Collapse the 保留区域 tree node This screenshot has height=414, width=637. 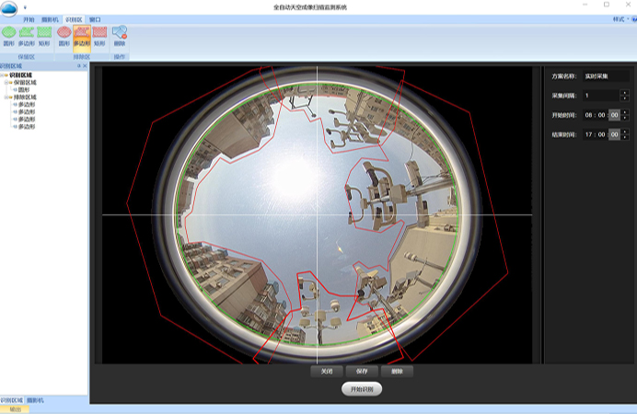tap(7, 82)
